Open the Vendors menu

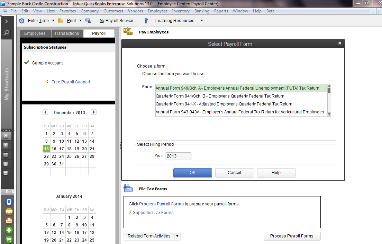pyautogui.click(x=135, y=11)
